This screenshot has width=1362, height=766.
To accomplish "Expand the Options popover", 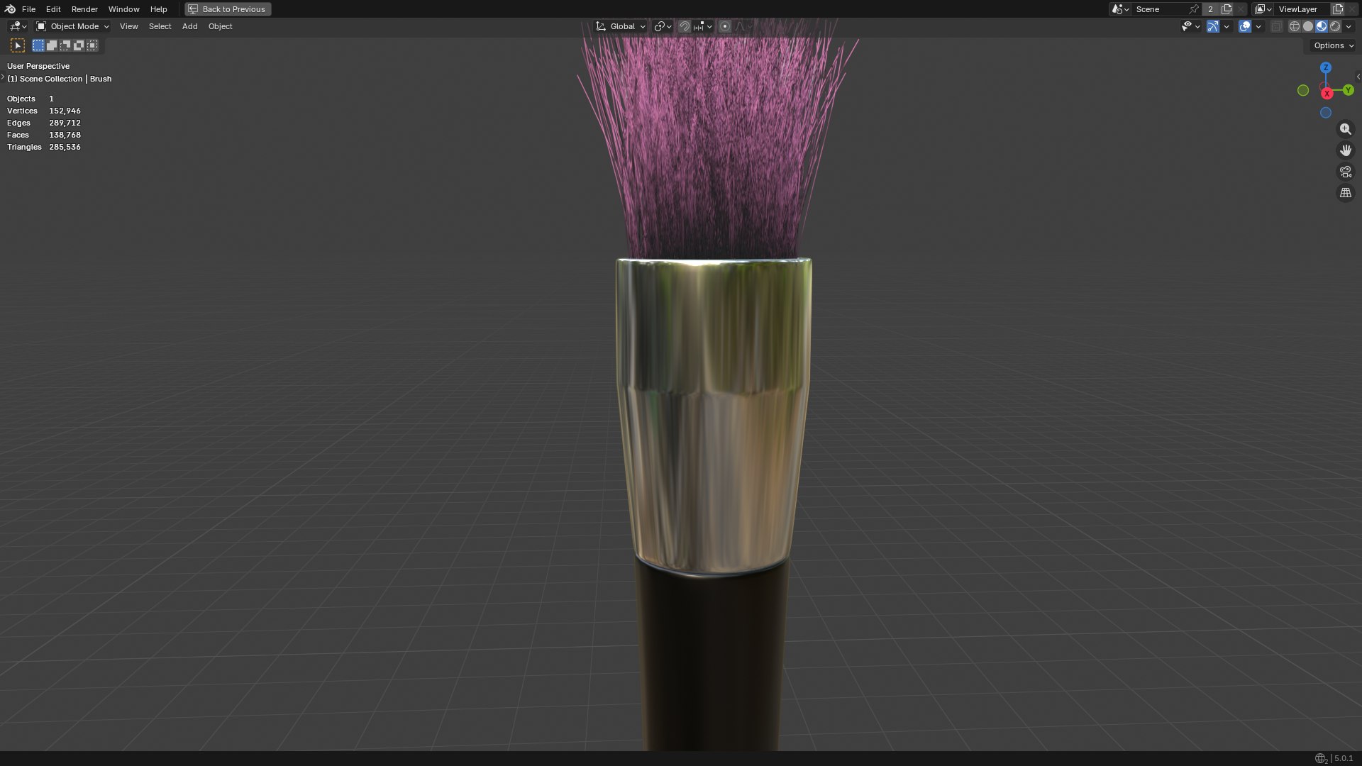I will click(1334, 45).
